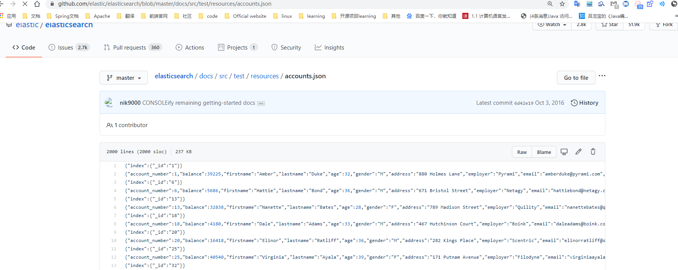Open the colorful square extension next to Google Translate
Screen dimensions: 678x270
click(x=589, y=4)
